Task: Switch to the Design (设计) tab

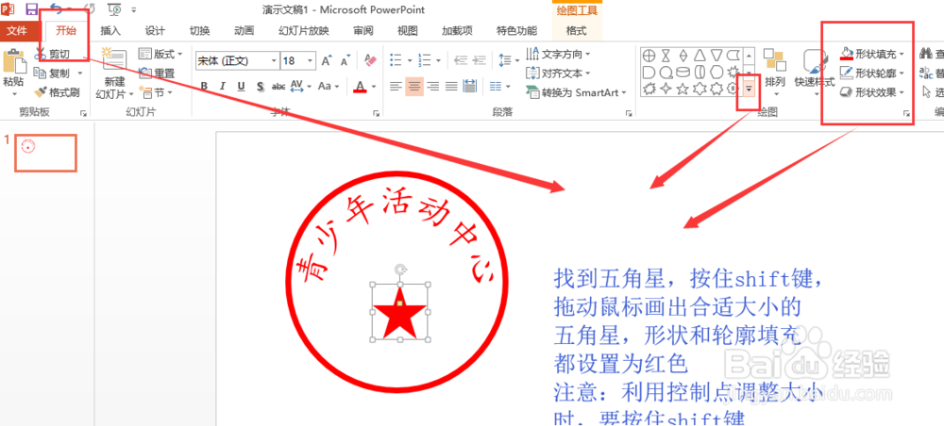Action: tap(155, 31)
